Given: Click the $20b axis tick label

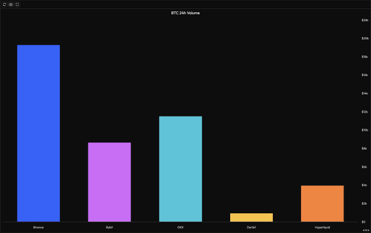Looking at the screenshot, I should click(365, 38).
